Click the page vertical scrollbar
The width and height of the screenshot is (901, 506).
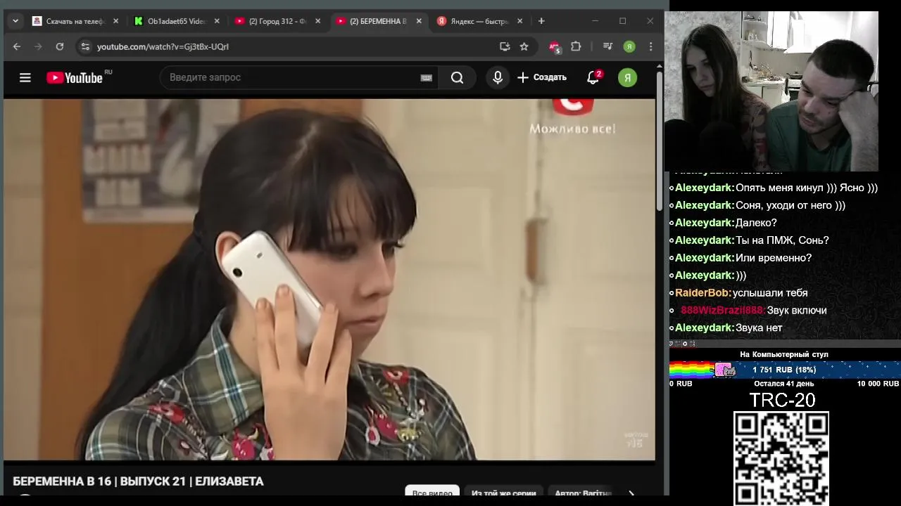coord(659,141)
